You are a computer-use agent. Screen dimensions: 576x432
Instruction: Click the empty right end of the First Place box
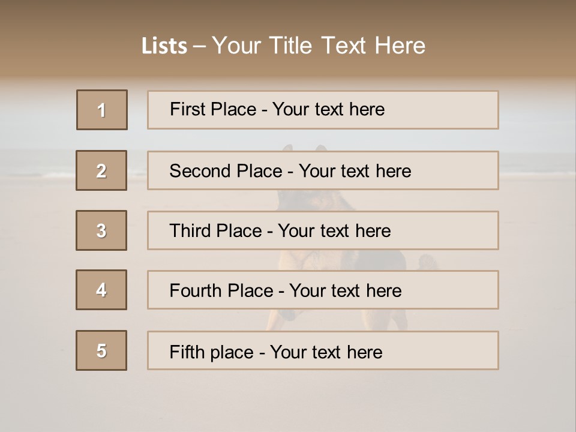[456, 110]
